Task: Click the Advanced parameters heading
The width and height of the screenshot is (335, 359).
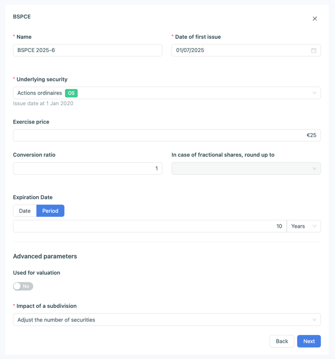Action: tap(45, 256)
